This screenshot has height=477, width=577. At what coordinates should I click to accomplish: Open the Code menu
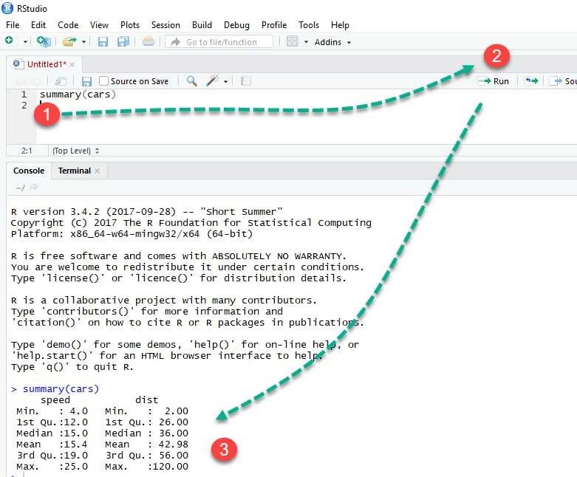(68, 25)
